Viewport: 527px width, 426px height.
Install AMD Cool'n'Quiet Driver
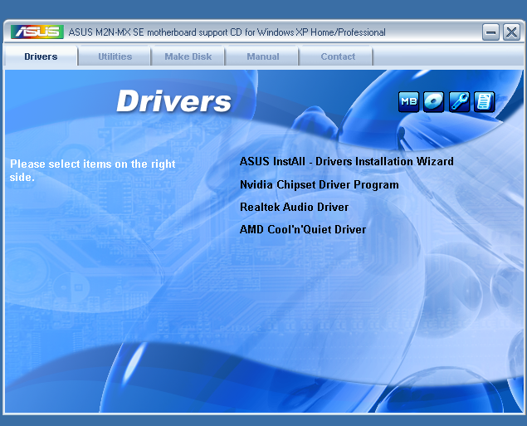pos(303,230)
